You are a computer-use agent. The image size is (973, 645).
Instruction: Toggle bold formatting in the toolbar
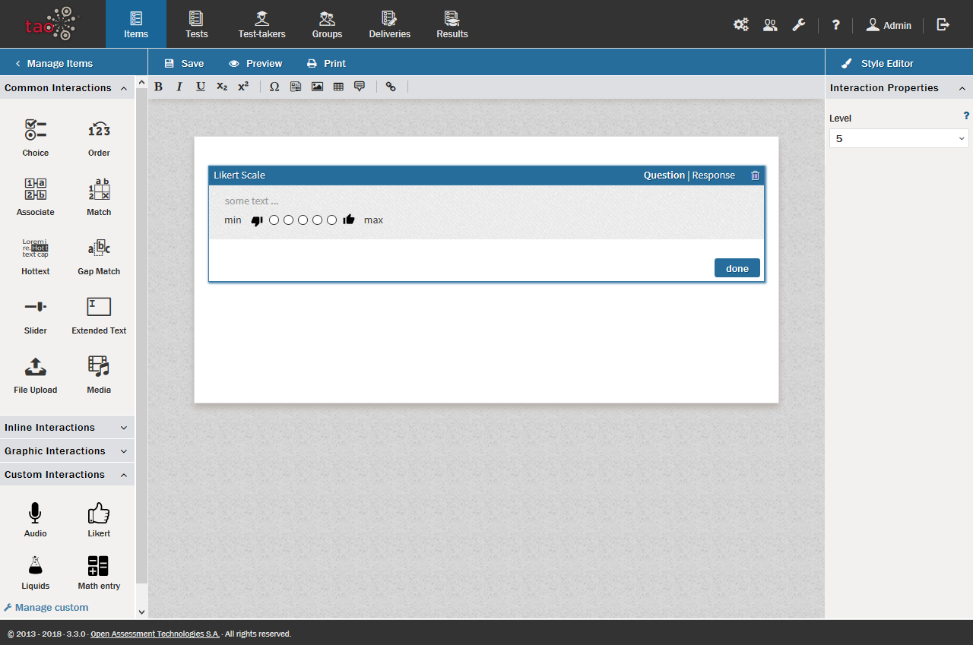point(159,87)
